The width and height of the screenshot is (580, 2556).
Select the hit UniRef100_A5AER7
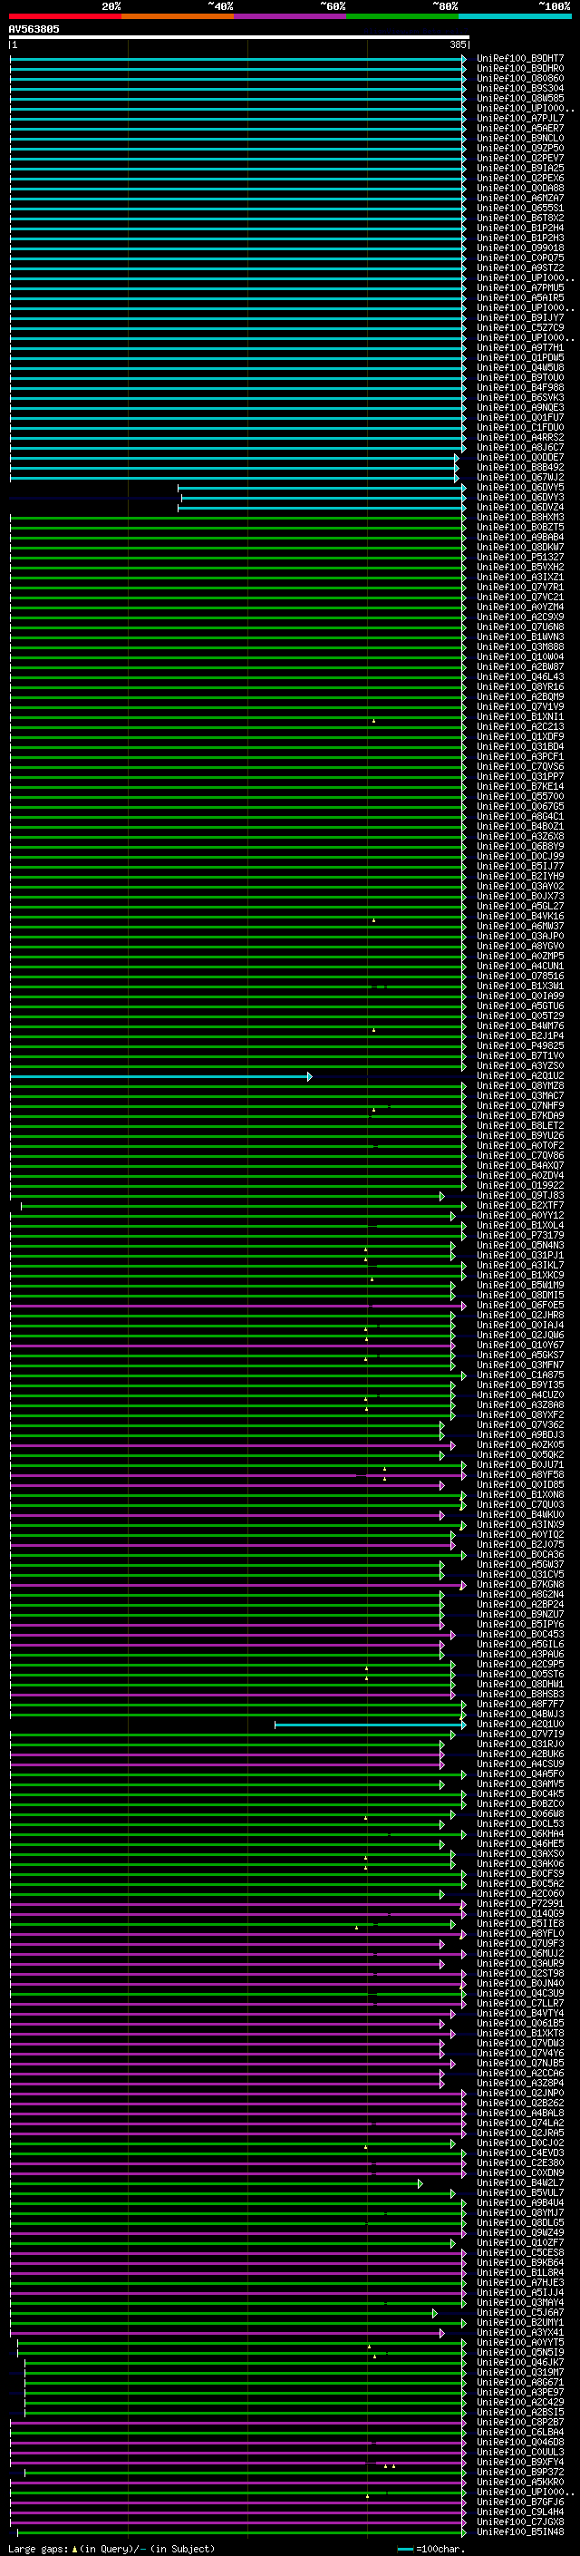(520, 129)
